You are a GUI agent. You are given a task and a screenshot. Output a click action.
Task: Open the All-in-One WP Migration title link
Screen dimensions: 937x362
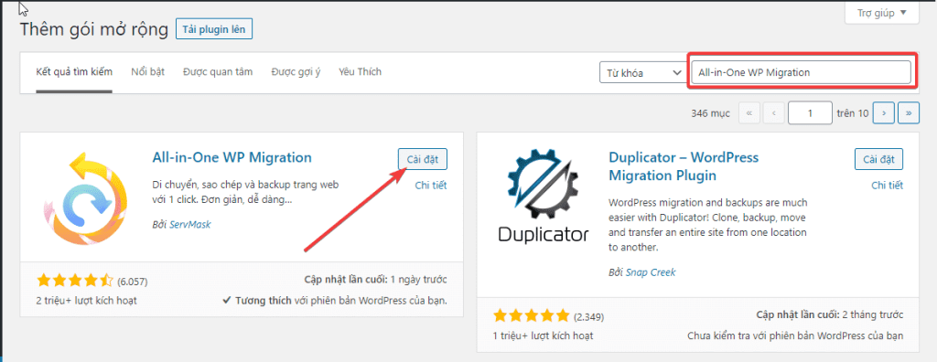click(232, 158)
